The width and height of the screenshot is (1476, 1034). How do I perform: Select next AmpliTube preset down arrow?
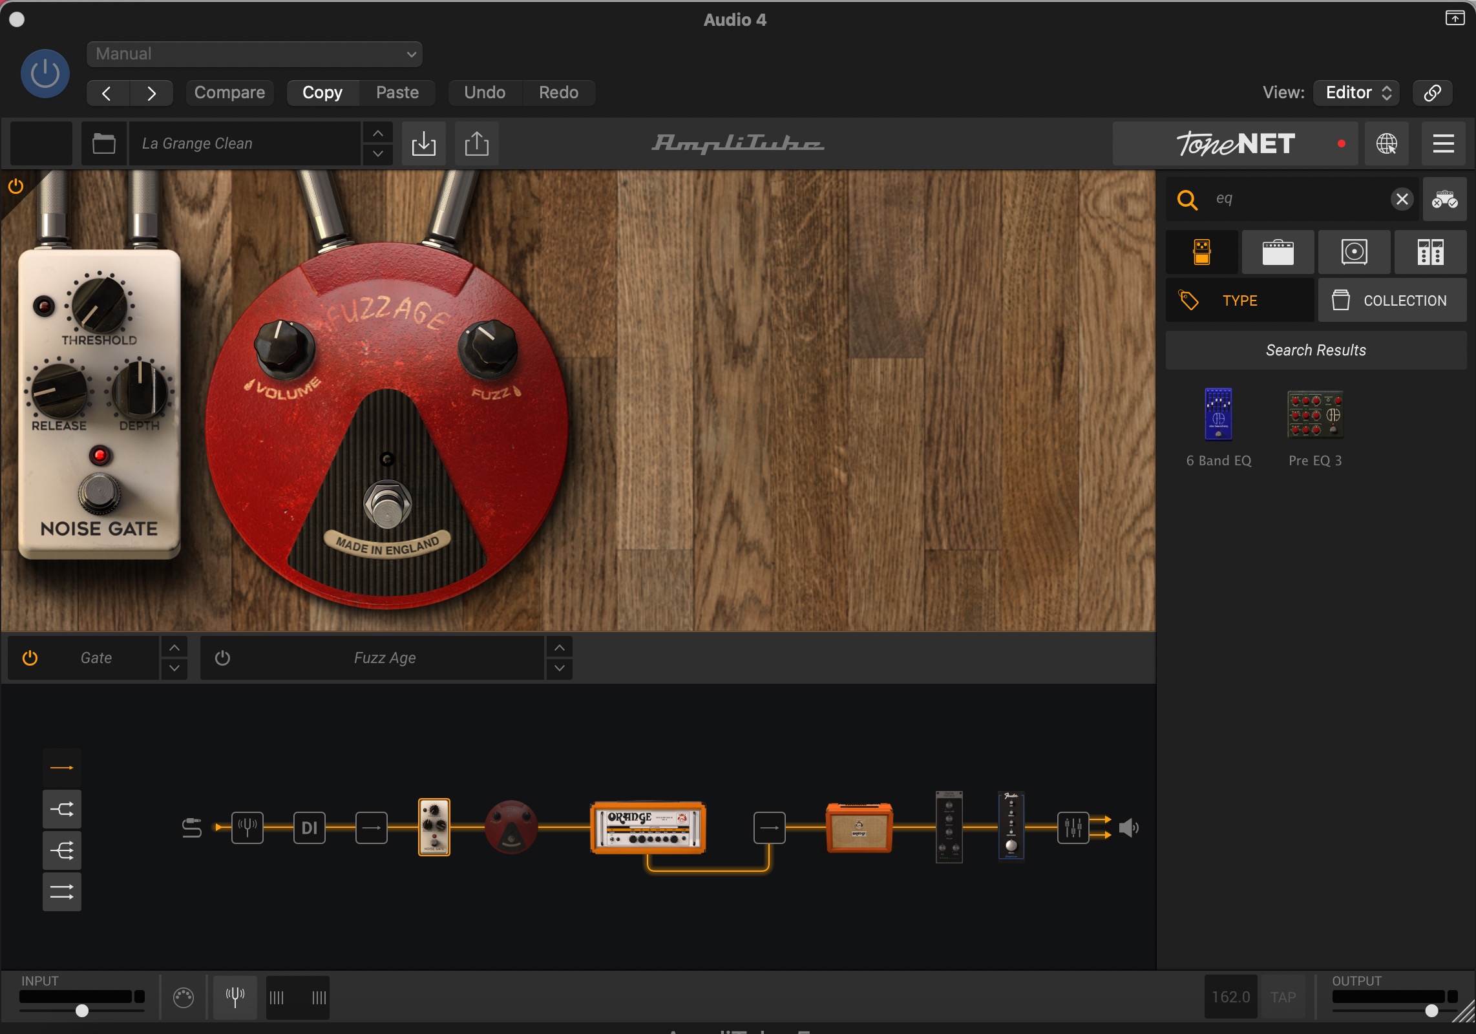[378, 154]
